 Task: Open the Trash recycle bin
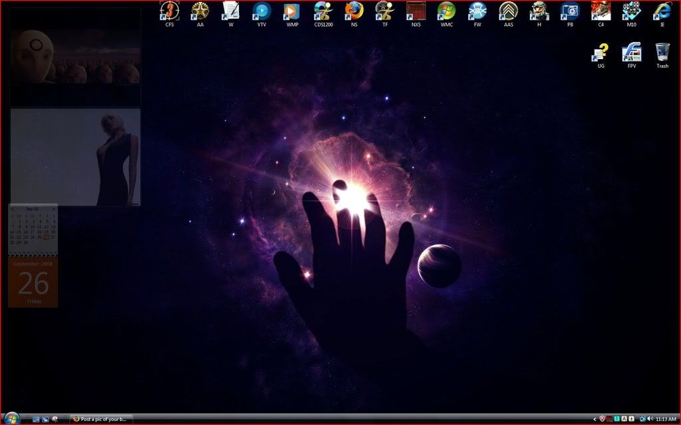[662, 52]
